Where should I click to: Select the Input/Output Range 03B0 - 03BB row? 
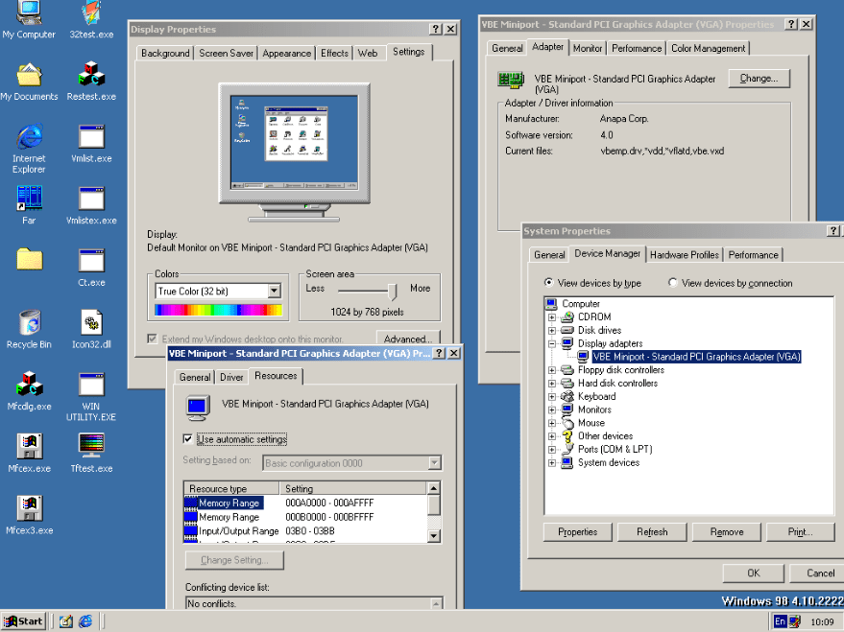tap(305, 531)
